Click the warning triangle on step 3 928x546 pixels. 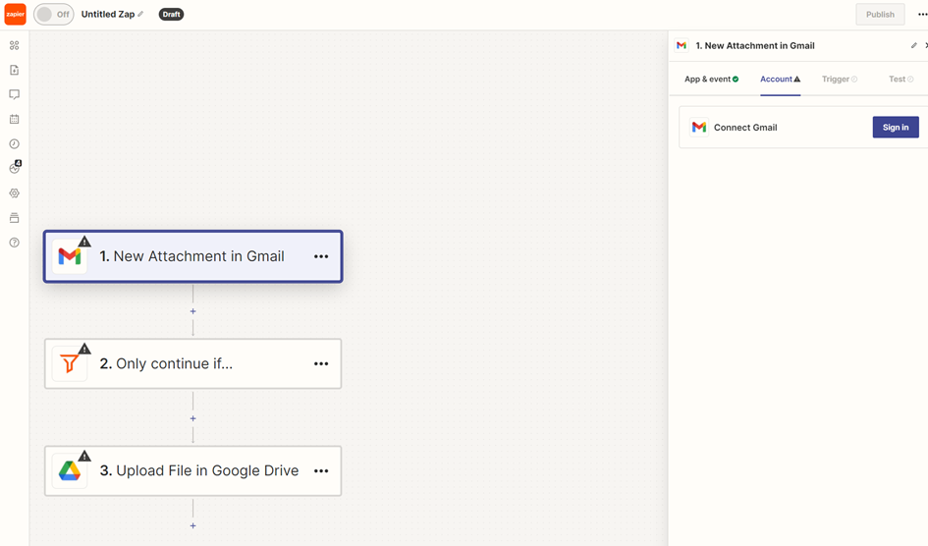(x=84, y=456)
